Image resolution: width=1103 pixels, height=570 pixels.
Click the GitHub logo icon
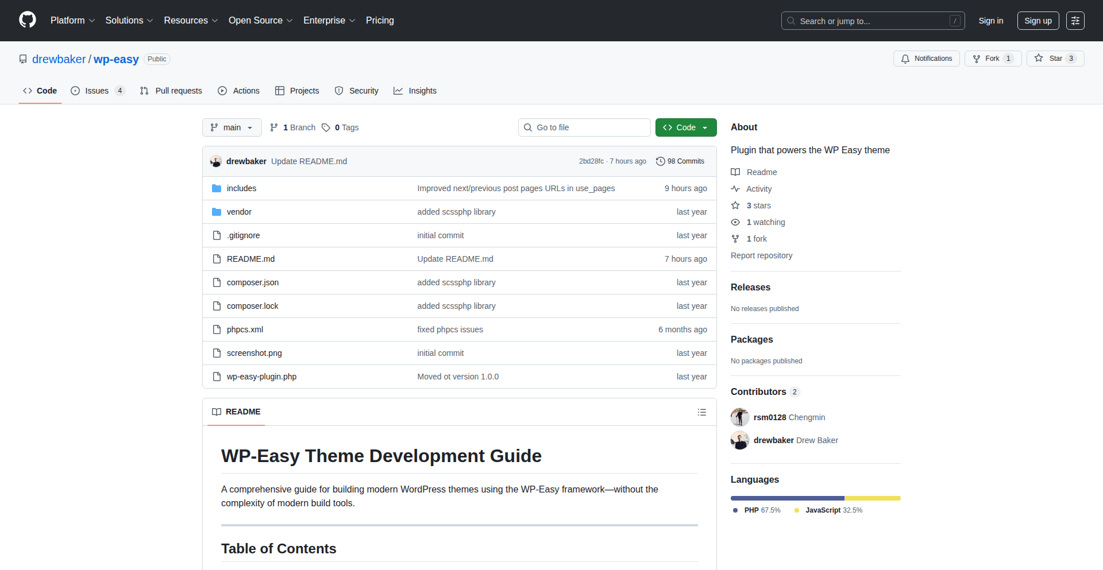click(x=28, y=20)
